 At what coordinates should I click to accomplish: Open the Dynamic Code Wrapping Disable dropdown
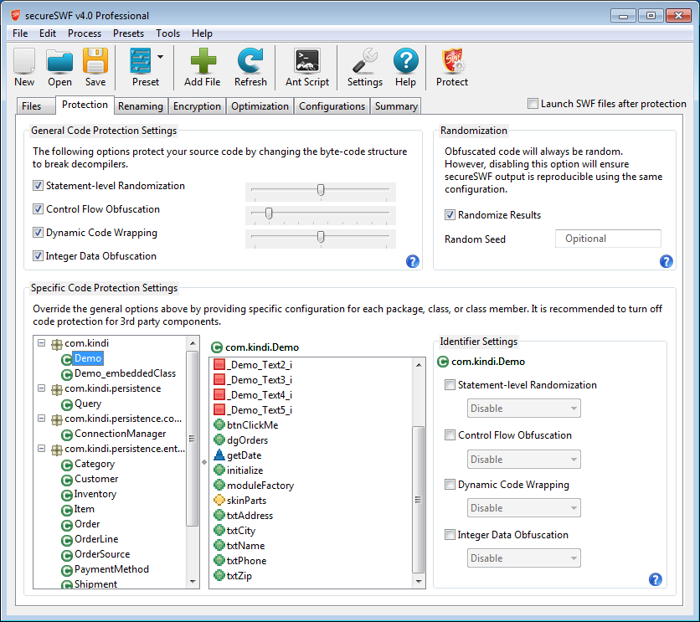[523, 508]
